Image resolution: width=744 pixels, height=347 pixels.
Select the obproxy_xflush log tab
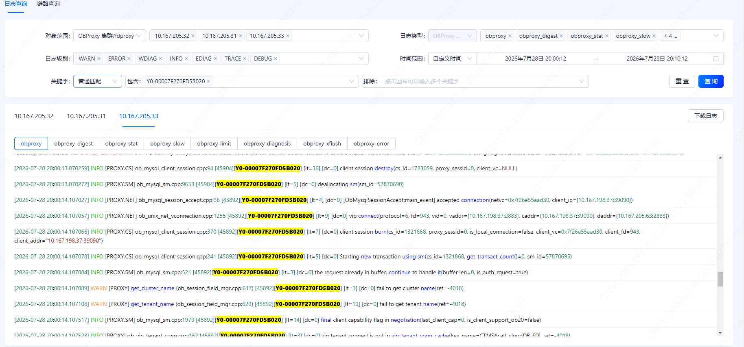pos(322,143)
